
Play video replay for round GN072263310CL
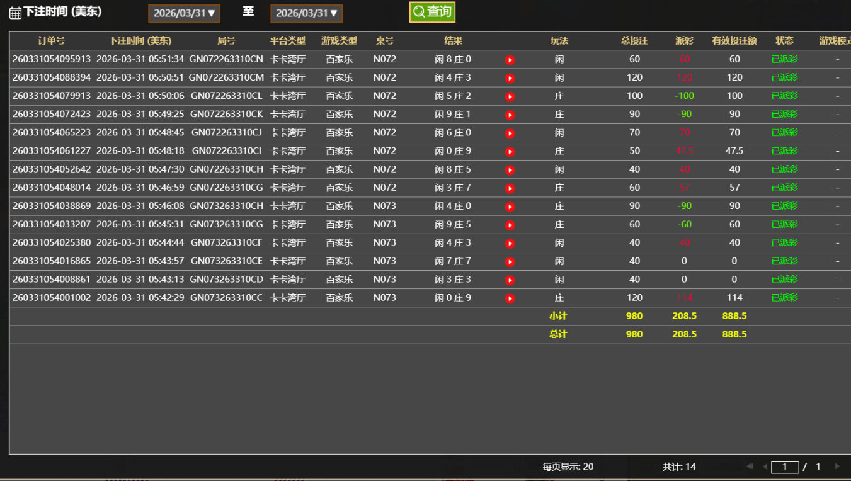(x=510, y=96)
